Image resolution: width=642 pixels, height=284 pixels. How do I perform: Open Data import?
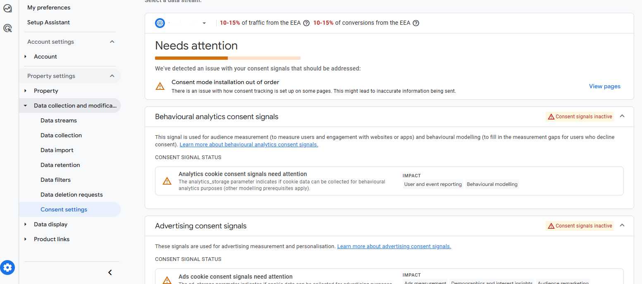pyautogui.click(x=57, y=150)
